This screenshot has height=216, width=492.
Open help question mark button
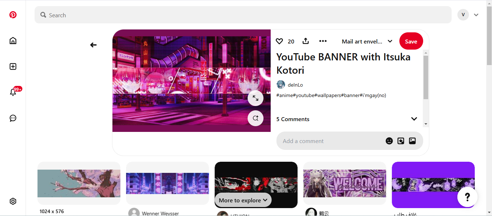click(x=467, y=197)
